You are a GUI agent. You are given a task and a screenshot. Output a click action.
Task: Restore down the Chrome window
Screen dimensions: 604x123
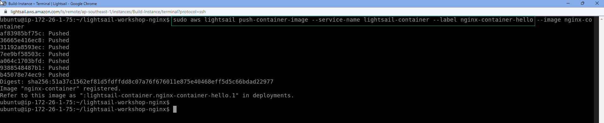point(583,3)
